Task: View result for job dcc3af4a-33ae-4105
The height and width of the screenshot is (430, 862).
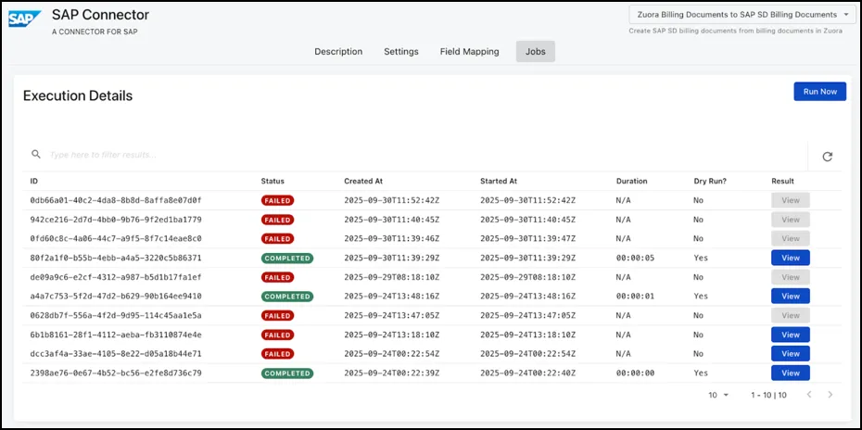Action: (790, 354)
